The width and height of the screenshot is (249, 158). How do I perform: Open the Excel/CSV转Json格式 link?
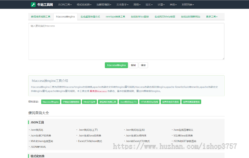point(90,141)
